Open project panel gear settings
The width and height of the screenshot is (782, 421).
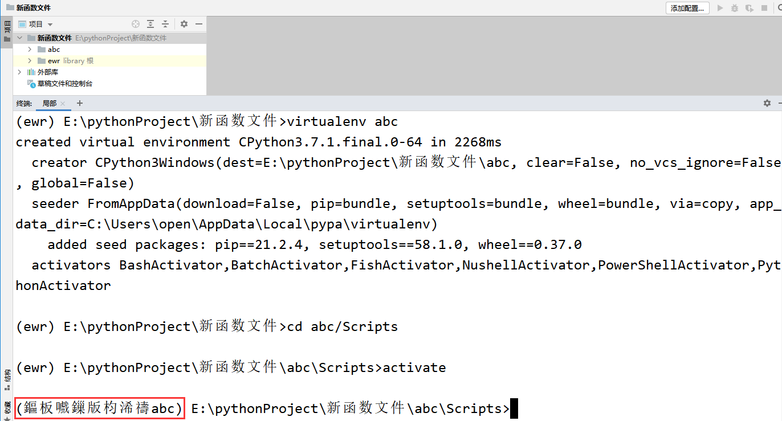point(184,24)
